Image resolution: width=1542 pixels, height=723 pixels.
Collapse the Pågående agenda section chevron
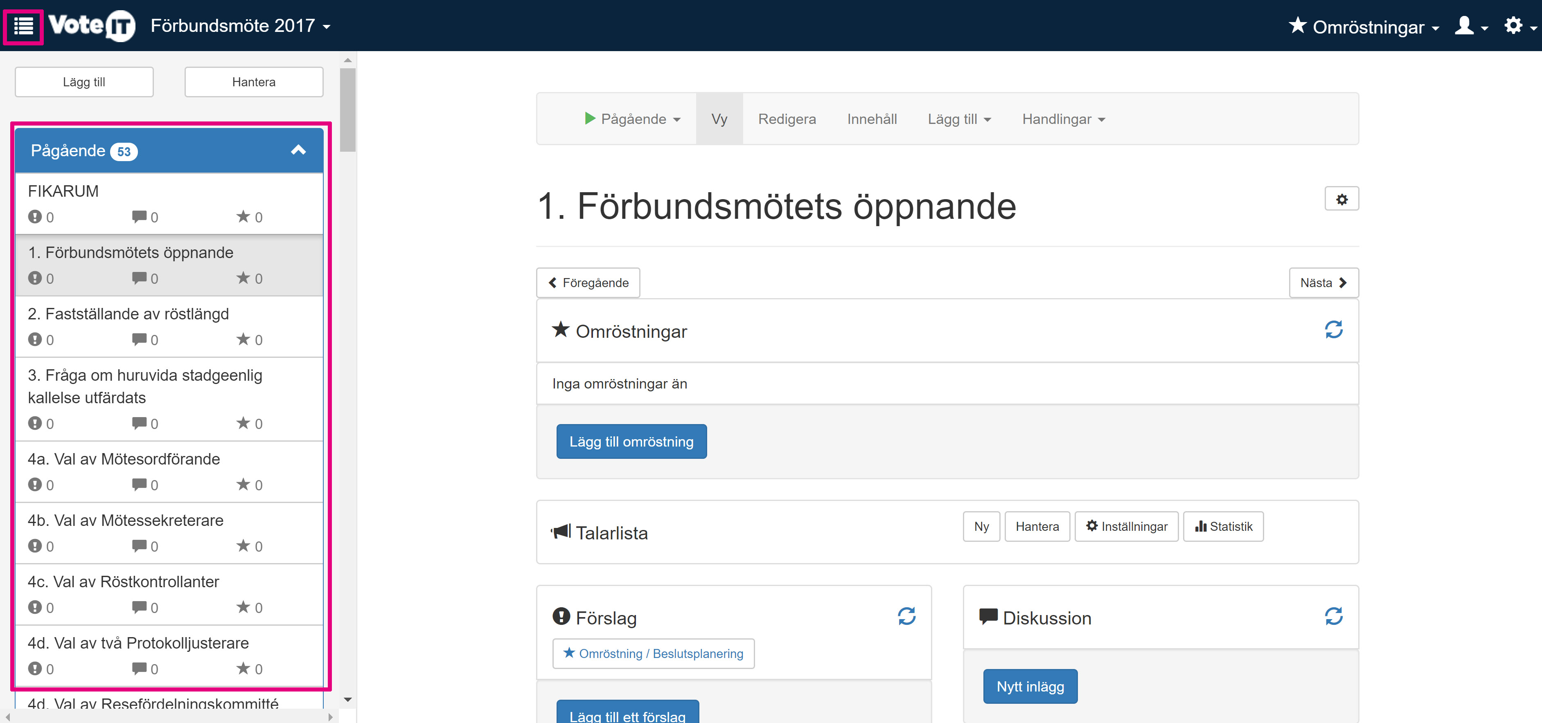coord(298,150)
